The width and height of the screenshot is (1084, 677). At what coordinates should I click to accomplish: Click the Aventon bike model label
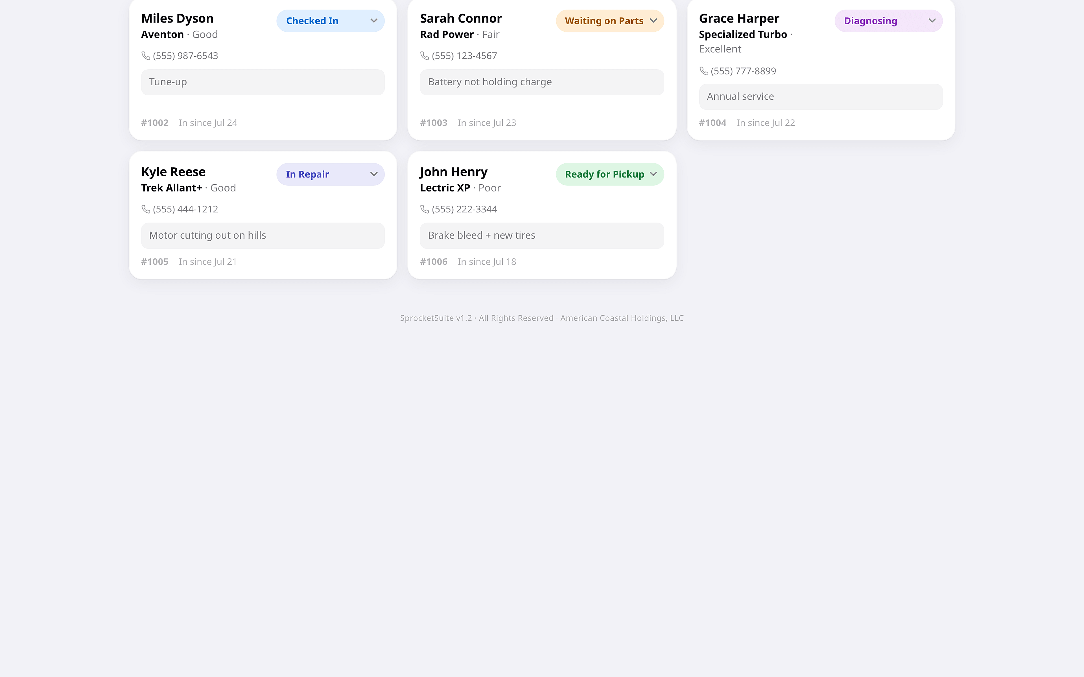point(163,34)
